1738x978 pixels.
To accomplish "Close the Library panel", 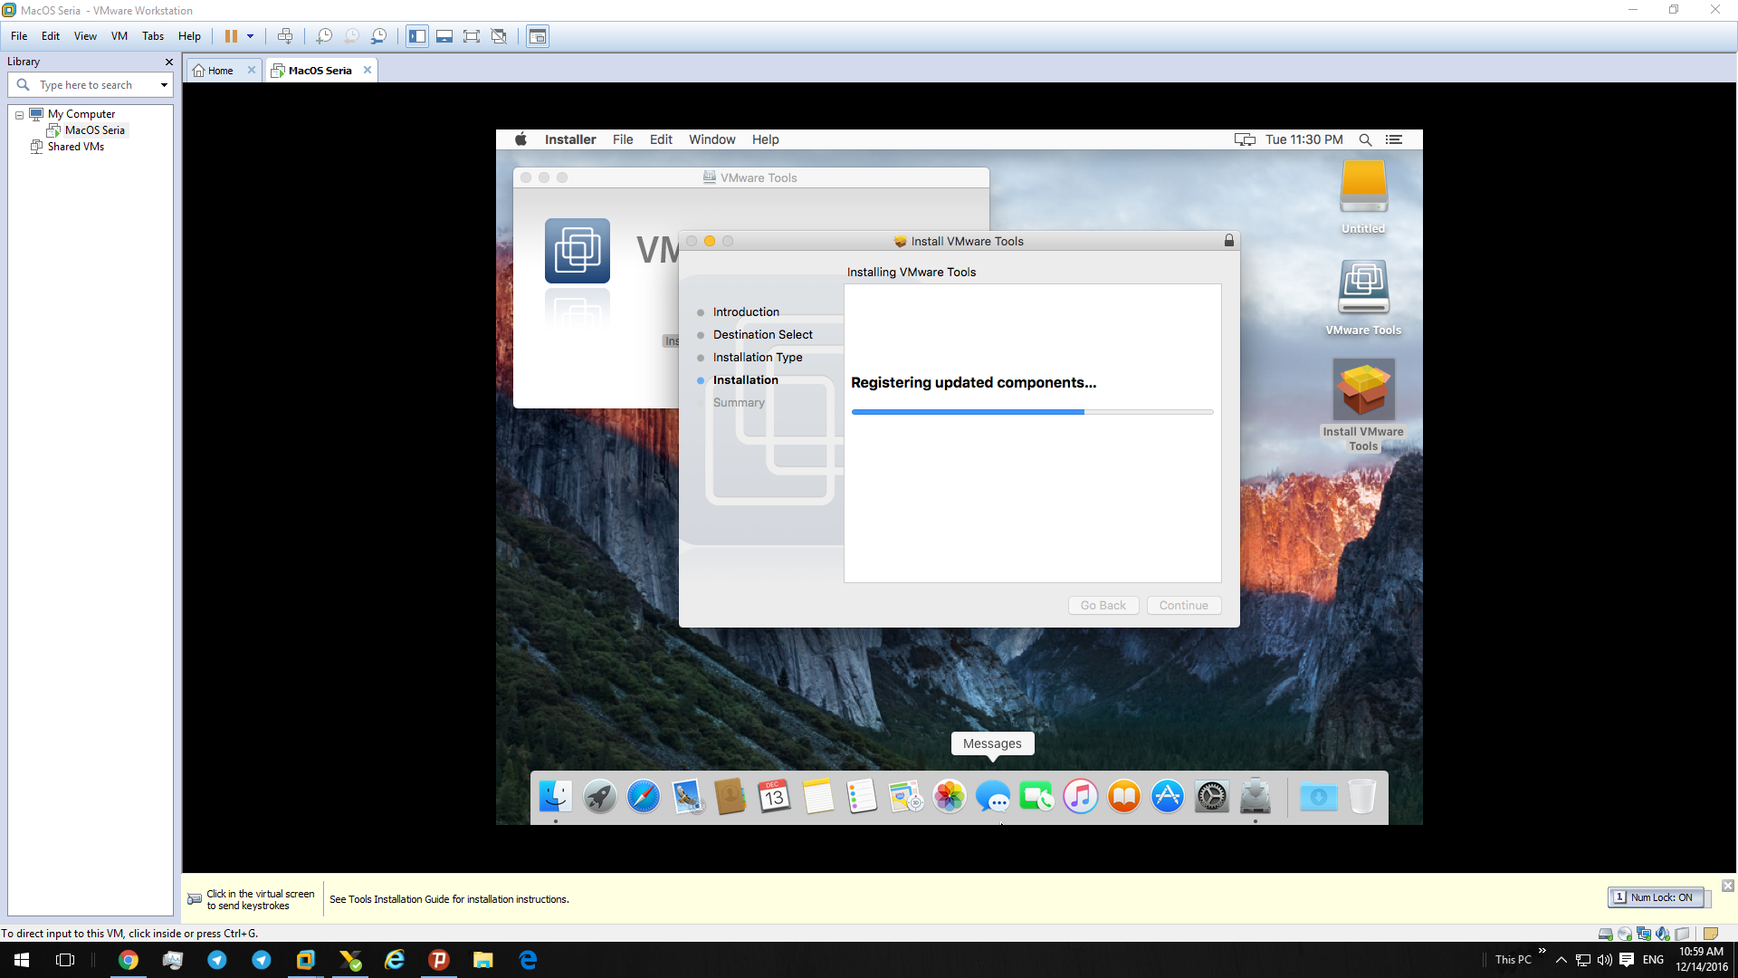I will pos(168,62).
